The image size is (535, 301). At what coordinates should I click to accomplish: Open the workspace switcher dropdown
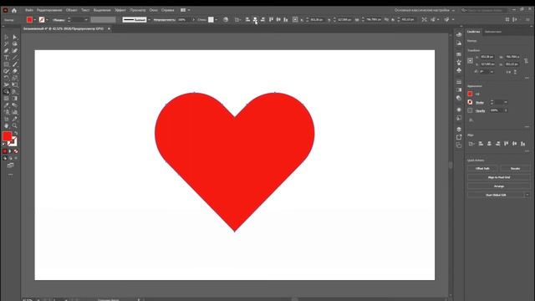(x=425, y=10)
